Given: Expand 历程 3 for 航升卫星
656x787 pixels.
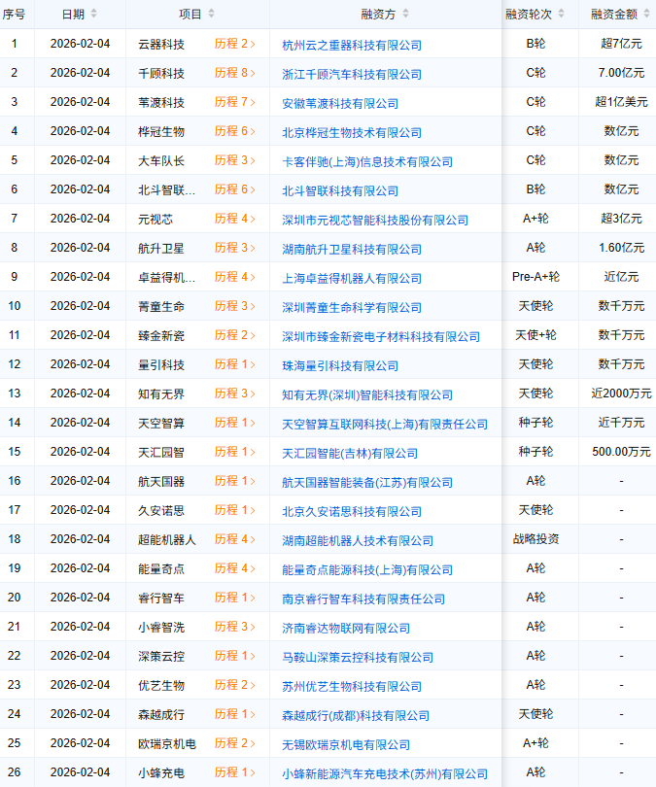Looking at the screenshot, I should pos(235,248).
